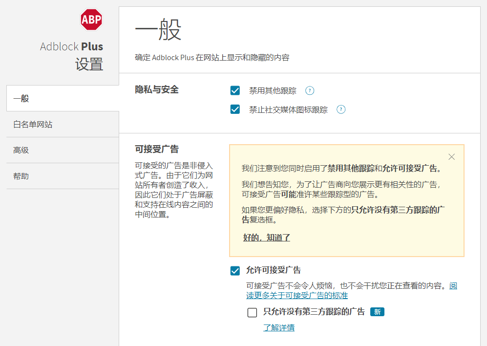This screenshot has width=487, height=346.
Task: Open help tooltip for 禁止社交媒体图标跟踪
Action: click(341, 109)
